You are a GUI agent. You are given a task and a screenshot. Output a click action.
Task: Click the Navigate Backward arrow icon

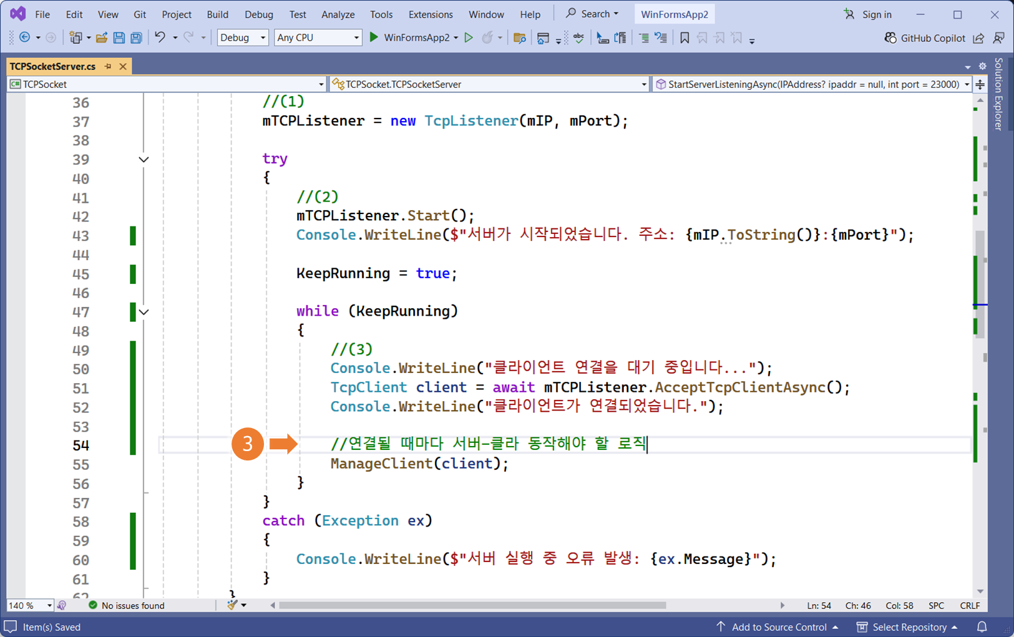(x=25, y=37)
